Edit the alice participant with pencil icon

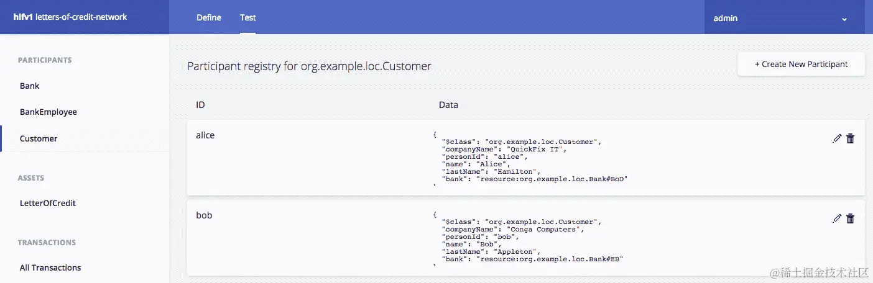click(837, 138)
